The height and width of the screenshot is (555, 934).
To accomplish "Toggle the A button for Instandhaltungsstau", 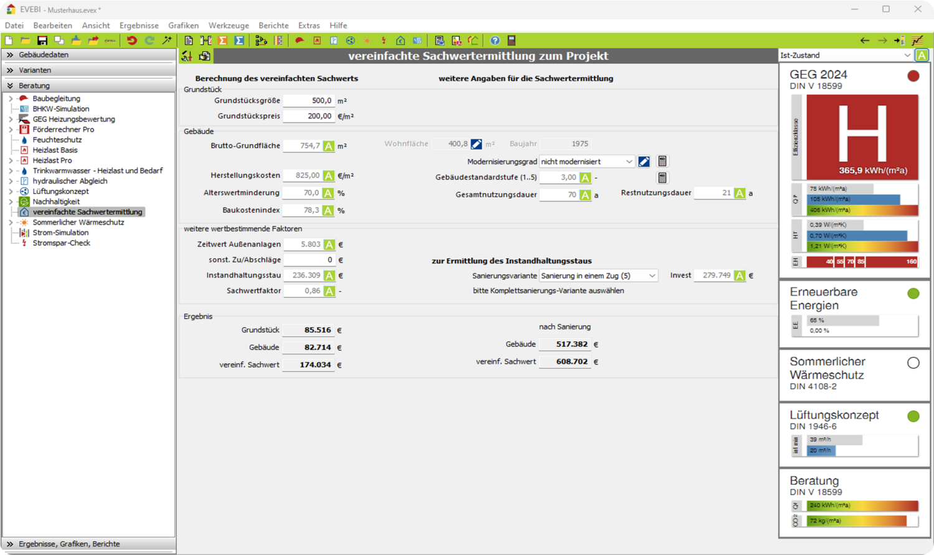I will [x=329, y=275].
